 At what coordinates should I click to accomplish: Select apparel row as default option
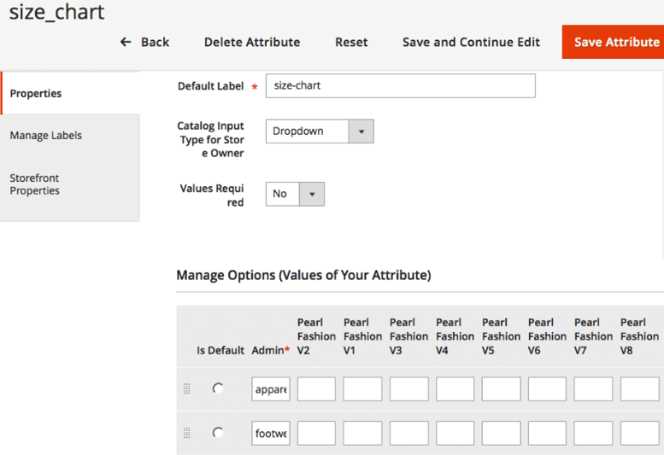(219, 388)
